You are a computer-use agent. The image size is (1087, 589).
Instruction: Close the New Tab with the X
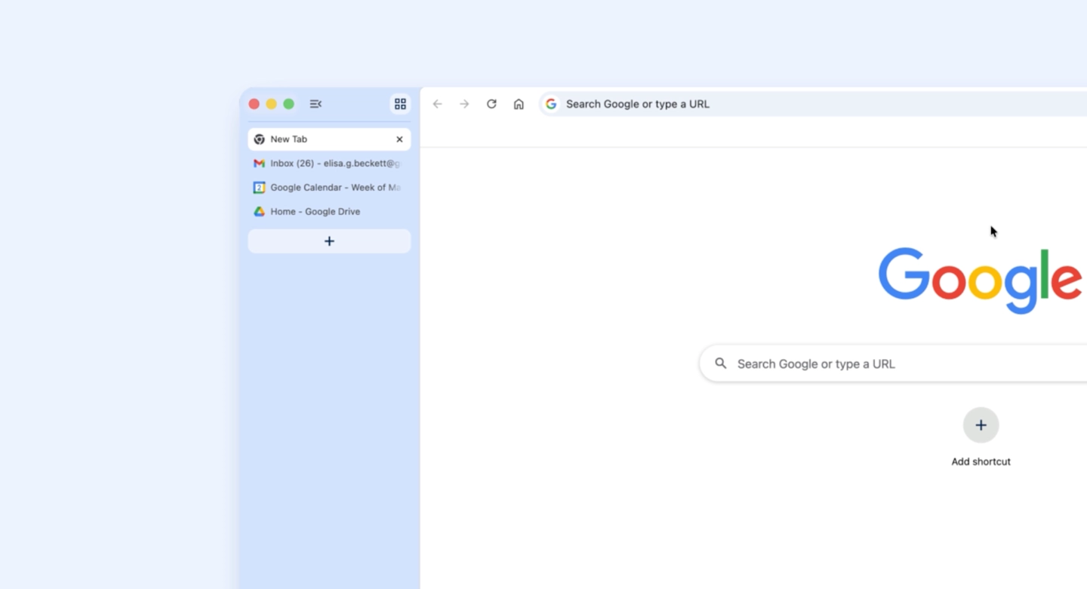click(399, 139)
